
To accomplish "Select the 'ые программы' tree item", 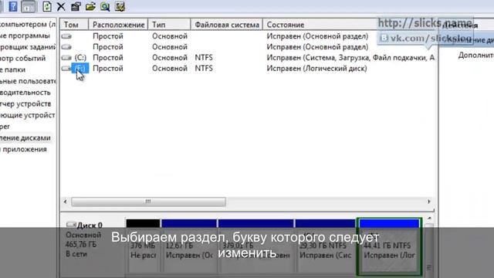I will tap(25, 36).
